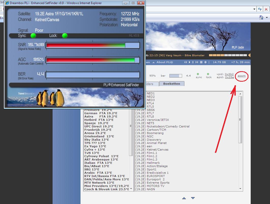The height and width of the screenshot is (204, 270).
Task: Open the address bar dropdown arrow
Action: click(254, 9)
